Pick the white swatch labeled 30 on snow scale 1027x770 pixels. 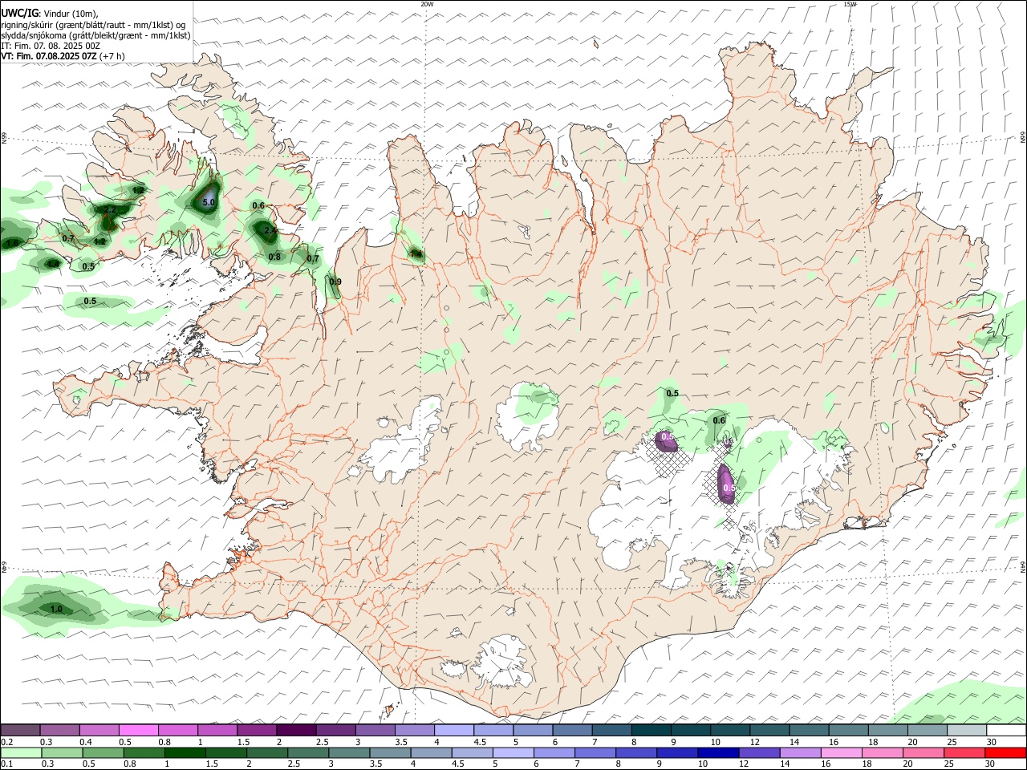coord(1005,731)
